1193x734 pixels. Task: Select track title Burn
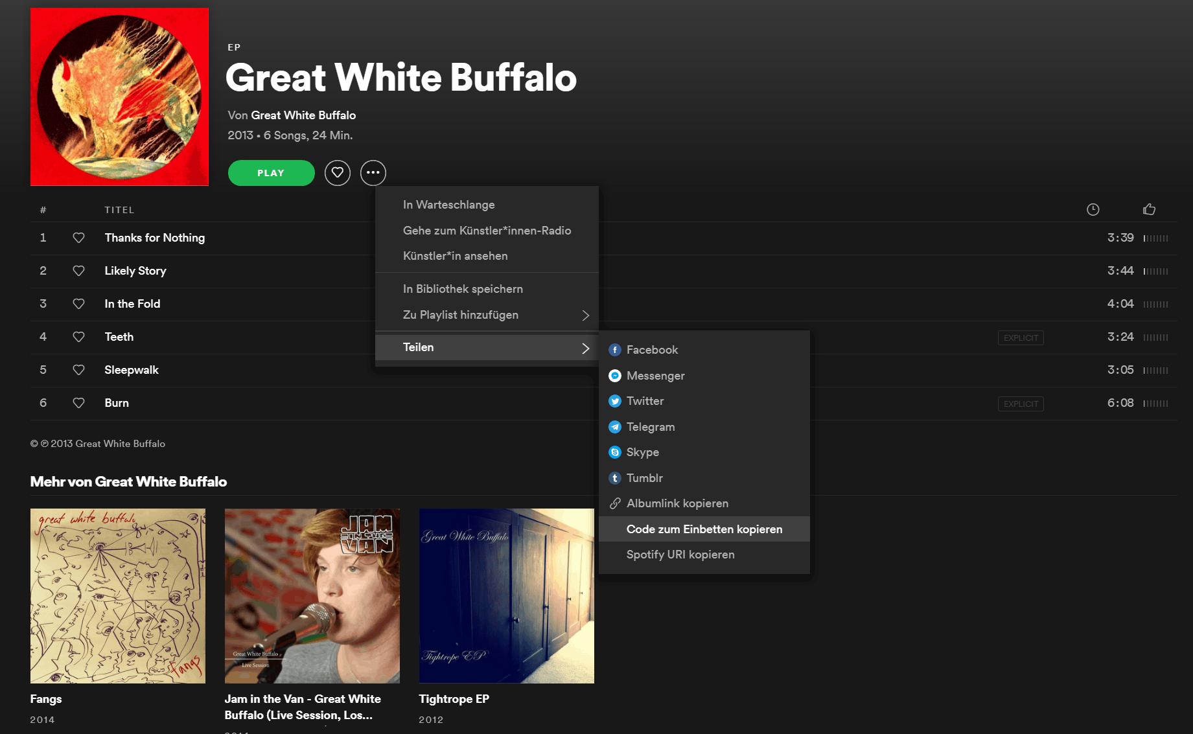(117, 403)
